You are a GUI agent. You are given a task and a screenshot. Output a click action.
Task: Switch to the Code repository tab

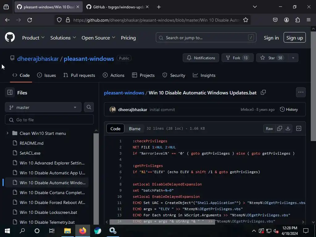click(x=21, y=75)
